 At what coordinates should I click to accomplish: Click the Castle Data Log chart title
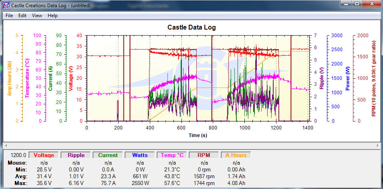(191, 28)
